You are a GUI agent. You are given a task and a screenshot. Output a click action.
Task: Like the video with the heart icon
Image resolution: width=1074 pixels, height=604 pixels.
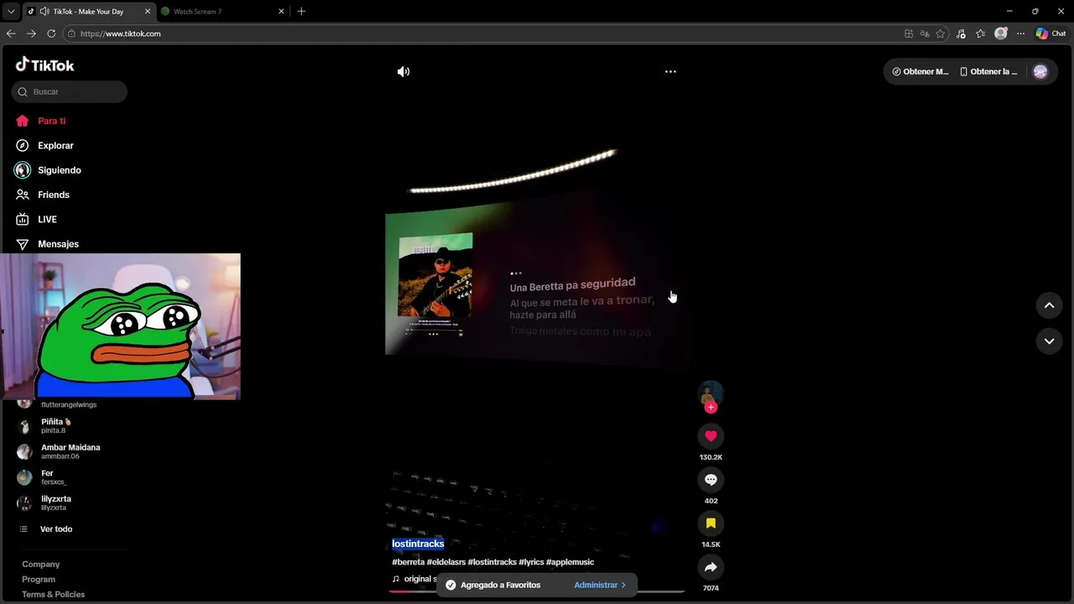(x=711, y=435)
